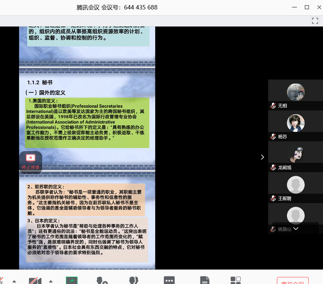Select participant 杨苏's video tile
Screen dimensions: 323x284
click(295, 123)
